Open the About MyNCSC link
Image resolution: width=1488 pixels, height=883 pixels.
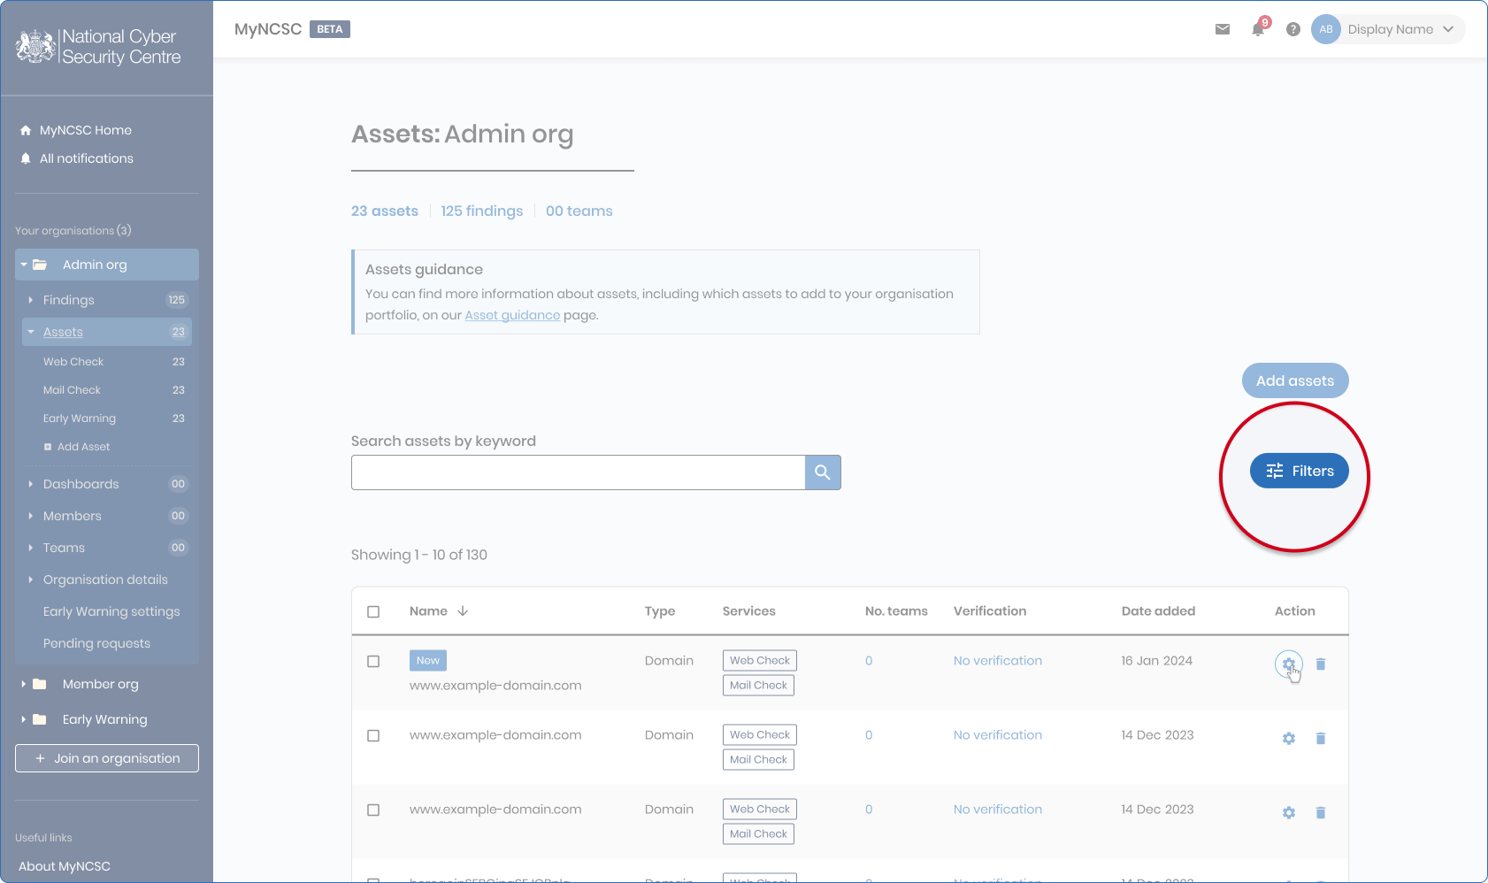65,866
